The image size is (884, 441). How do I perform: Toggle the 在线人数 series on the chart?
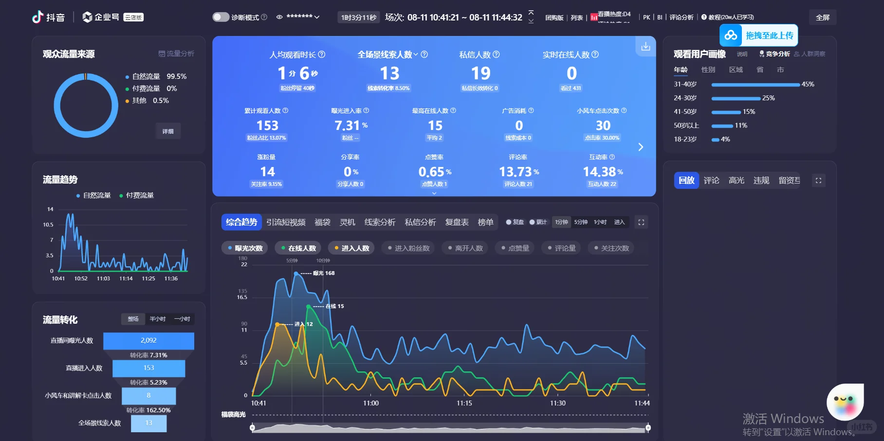[298, 248]
